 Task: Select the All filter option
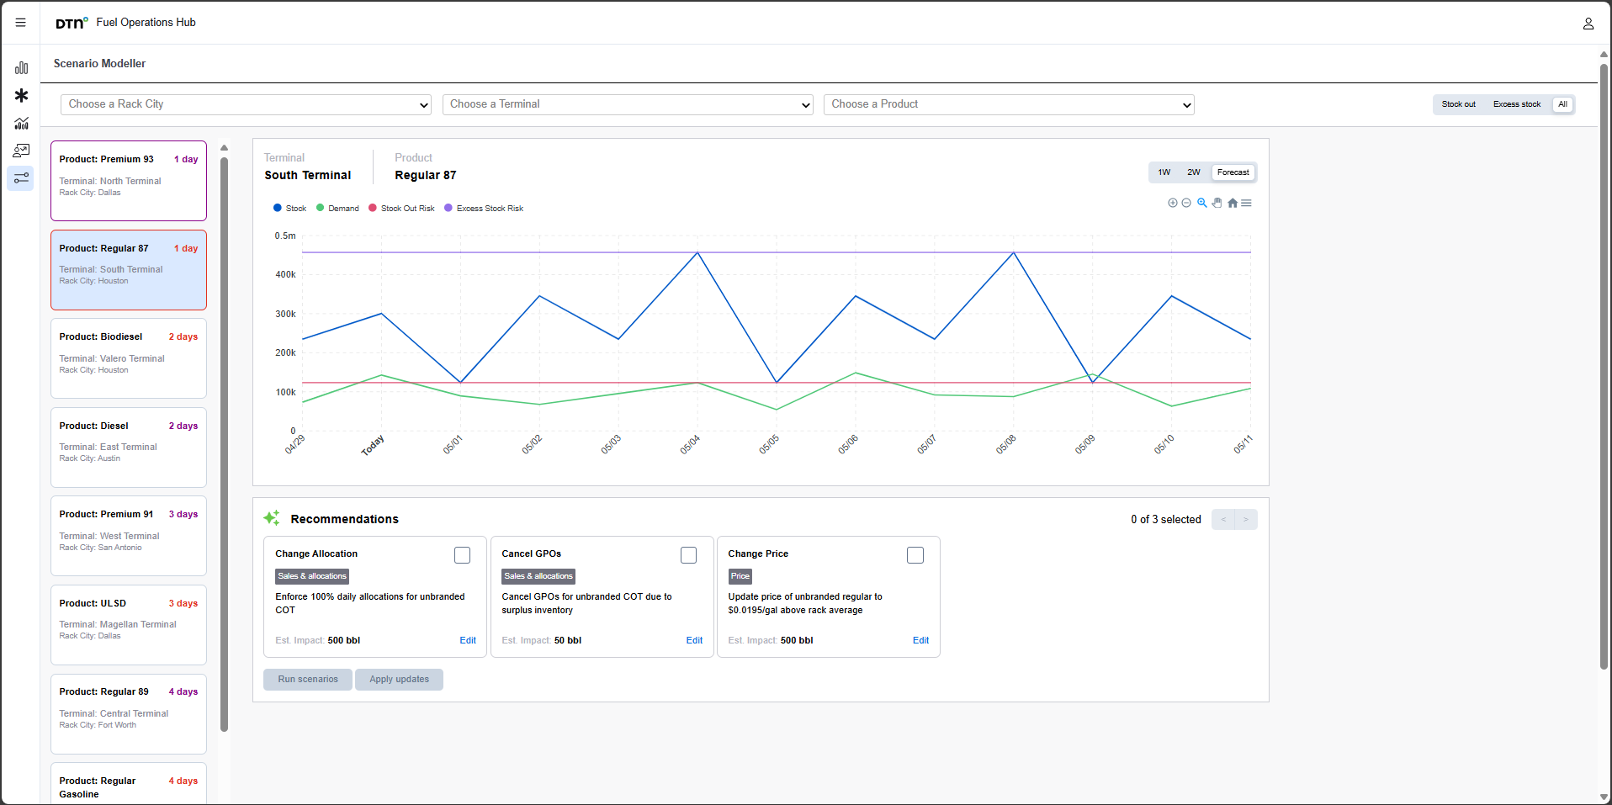click(x=1562, y=104)
